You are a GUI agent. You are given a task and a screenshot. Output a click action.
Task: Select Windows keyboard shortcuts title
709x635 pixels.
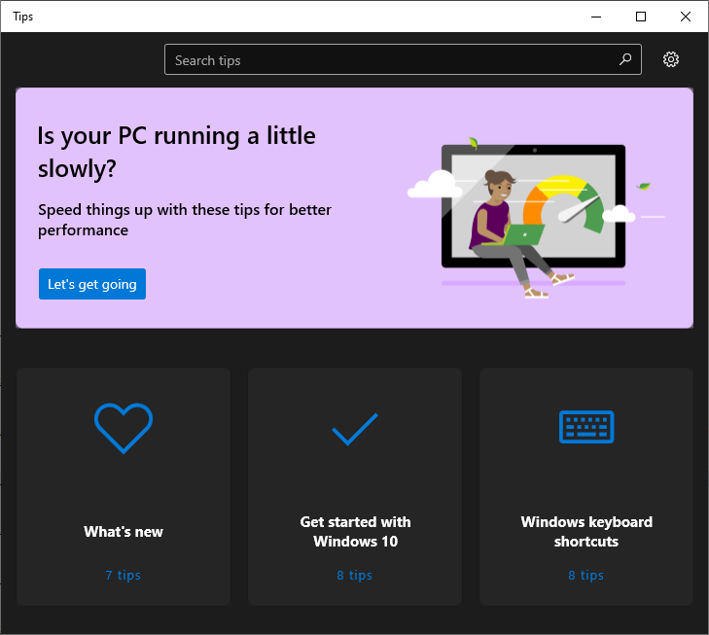[586, 532]
